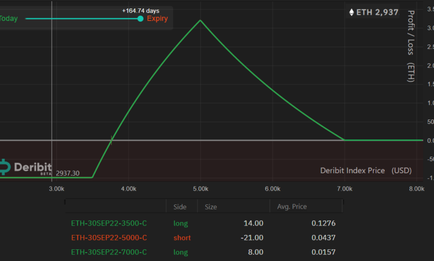Click the breakeven tick mark on the zero line
This screenshot has height=261, width=434.
pos(111,140)
